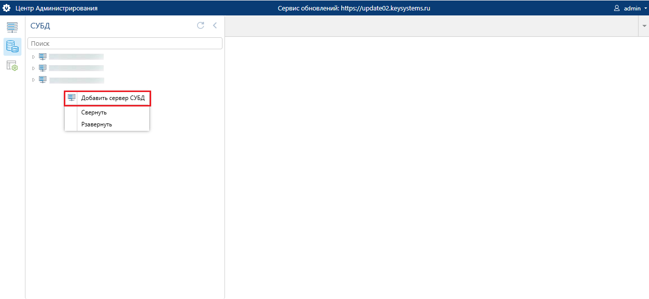Refresh the СУБД panel
649x299 pixels.
click(x=201, y=25)
